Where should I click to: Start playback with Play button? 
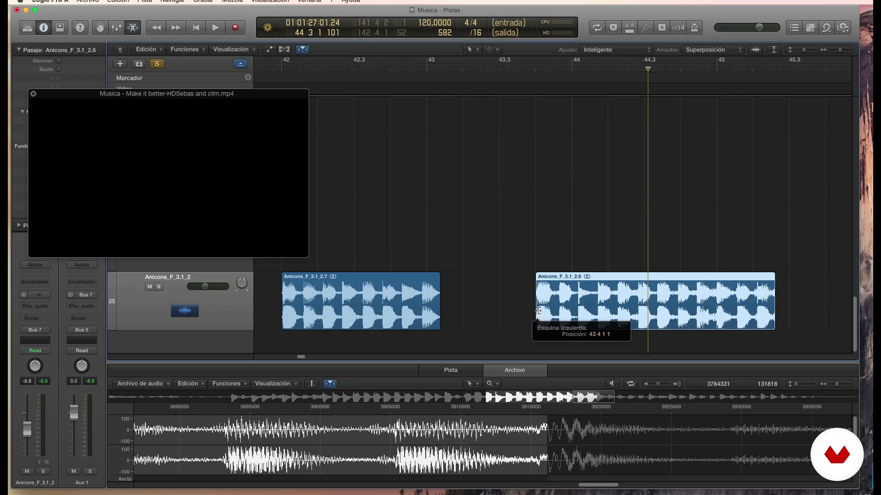tap(215, 28)
